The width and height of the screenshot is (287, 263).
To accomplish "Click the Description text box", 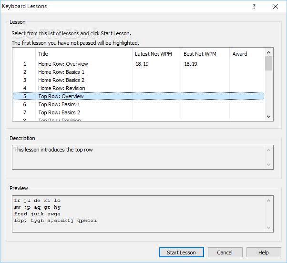I will click(143, 157).
